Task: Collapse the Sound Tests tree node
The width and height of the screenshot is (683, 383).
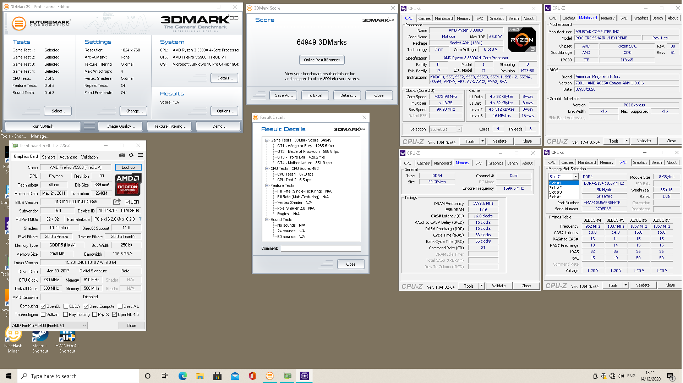Action: (x=267, y=220)
